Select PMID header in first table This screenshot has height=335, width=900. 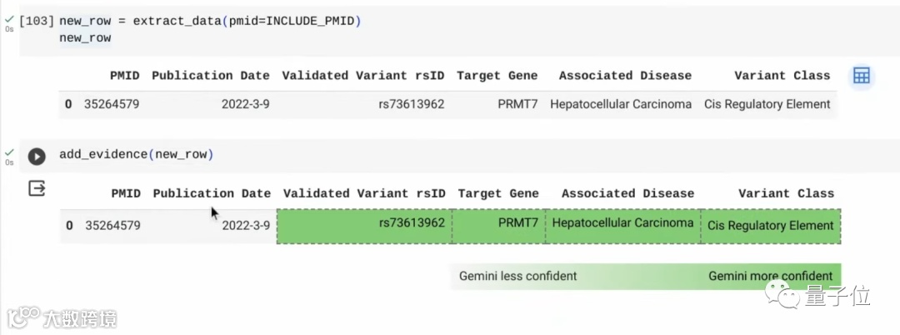coord(124,75)
